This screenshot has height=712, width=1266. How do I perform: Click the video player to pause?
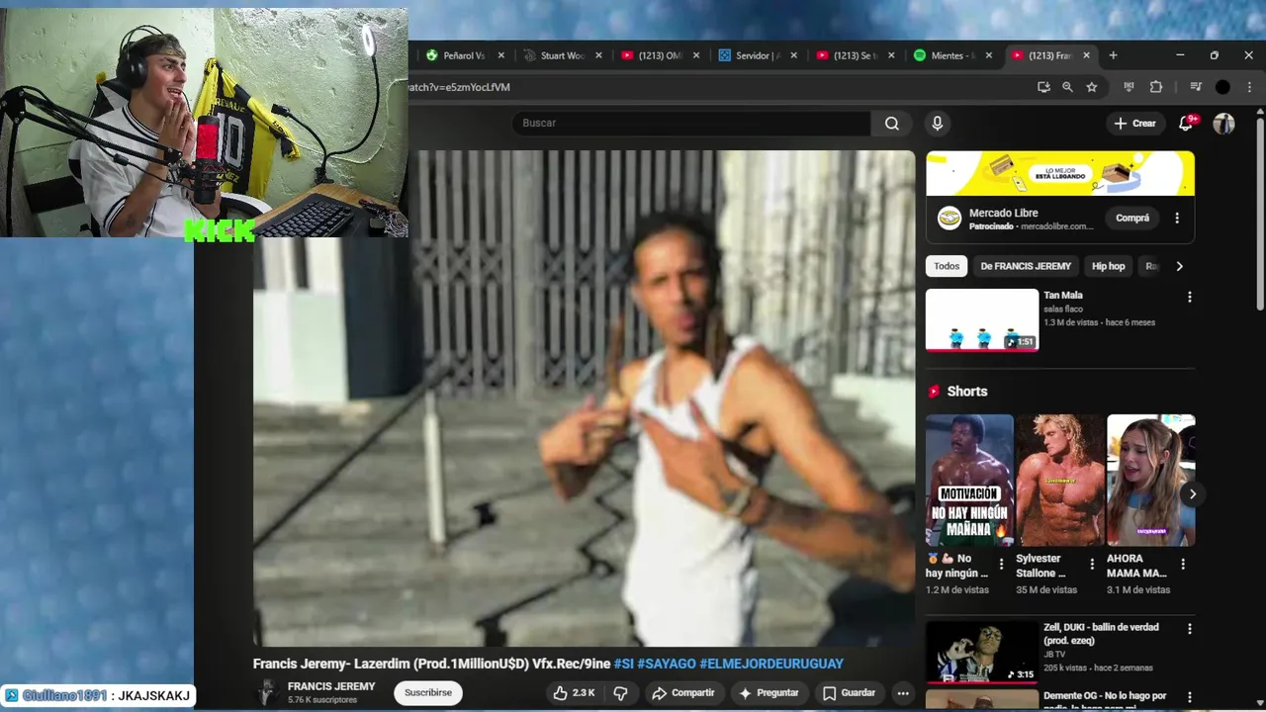(x=584, y=399)
